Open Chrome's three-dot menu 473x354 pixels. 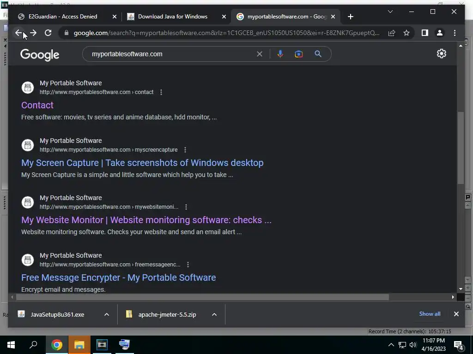point(455,33)
